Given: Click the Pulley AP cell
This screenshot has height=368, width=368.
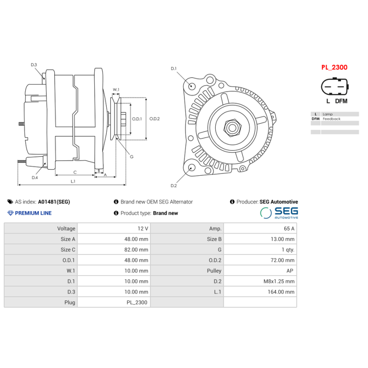Looking at the screenshot, I should click(x=260, y=271).
